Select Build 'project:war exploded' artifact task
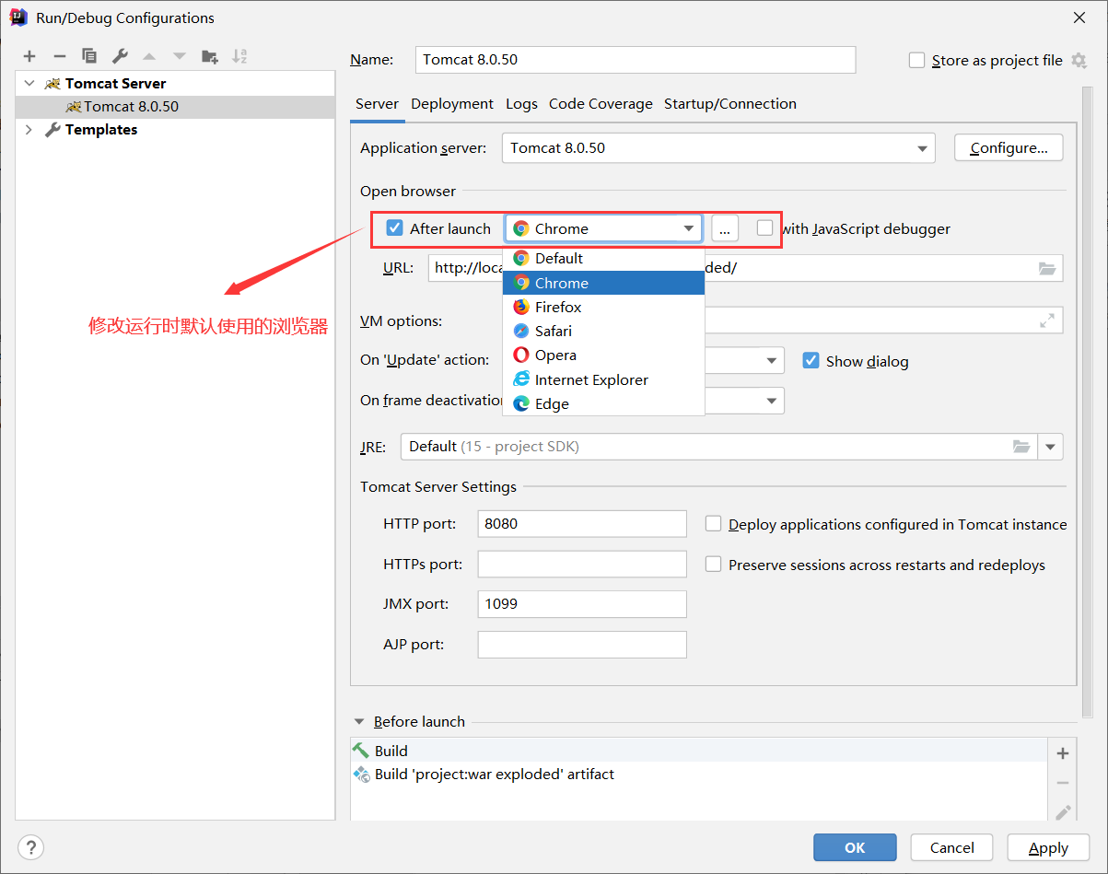 pos(699,775)
